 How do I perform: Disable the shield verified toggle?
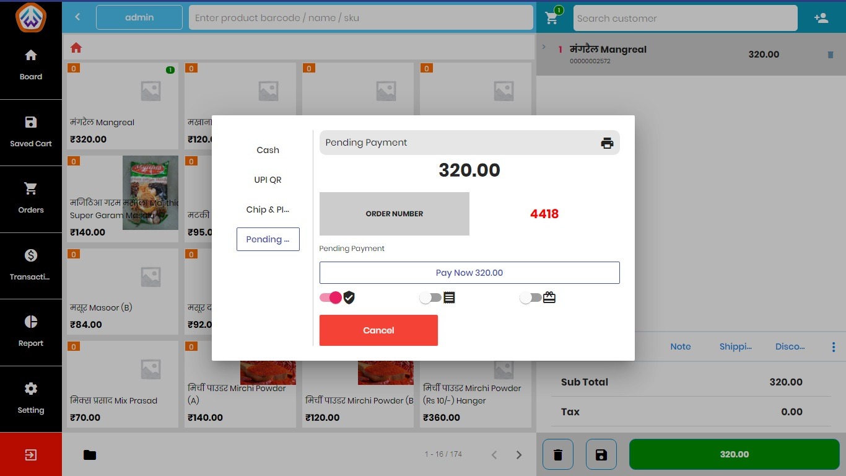pyautogui.click(x=331, y=298)
